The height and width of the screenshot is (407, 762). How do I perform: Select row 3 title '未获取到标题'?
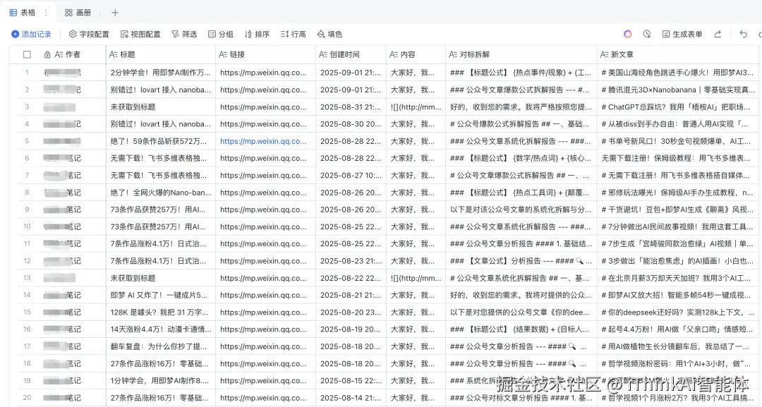160,107
